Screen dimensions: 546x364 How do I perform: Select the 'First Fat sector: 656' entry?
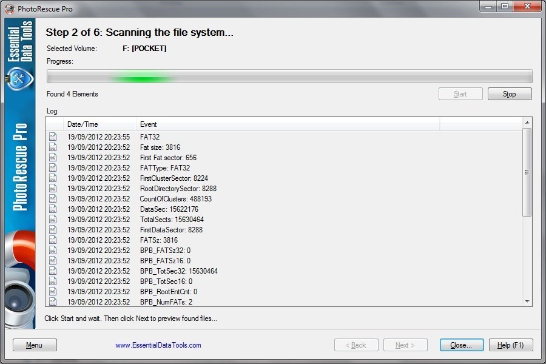click(168, 158)
